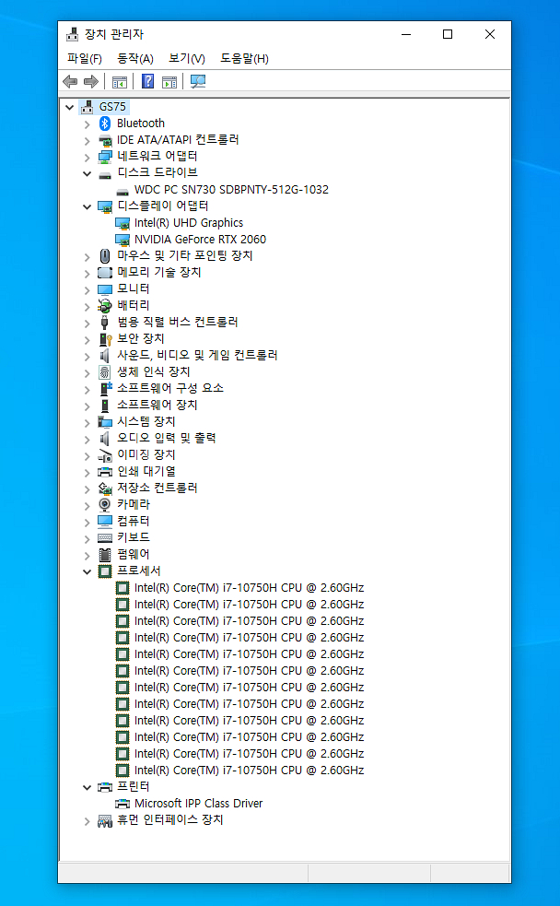Screen dimensions: 560x906
Task: Click the 장치 관리자 title bar icon
Action: point(72,34)
